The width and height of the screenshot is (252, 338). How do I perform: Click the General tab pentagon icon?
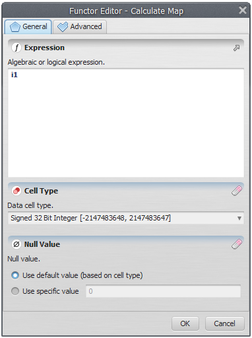[15, 27]
